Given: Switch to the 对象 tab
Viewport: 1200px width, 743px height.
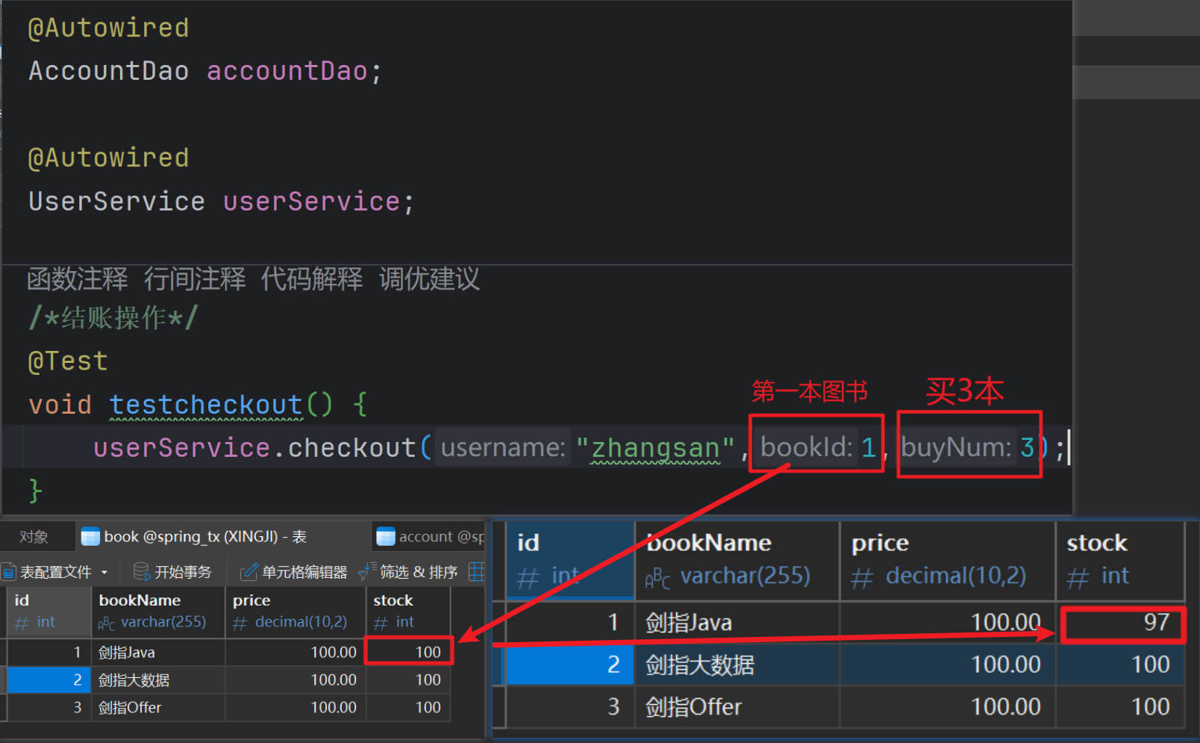Looking at the screenshot, I should coord(34,536).
